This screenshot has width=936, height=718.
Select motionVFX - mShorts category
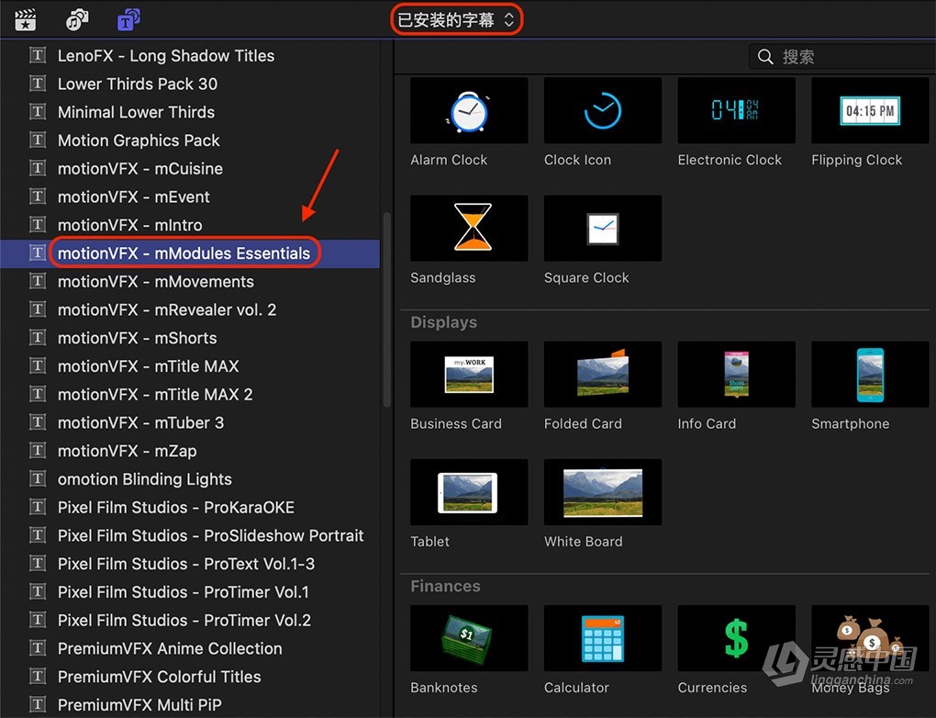190,338
